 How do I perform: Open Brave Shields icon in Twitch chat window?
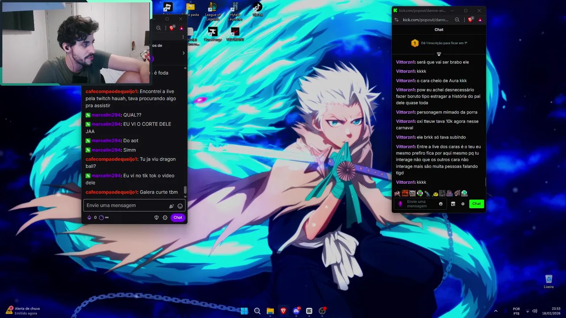(x=172, y=28)
